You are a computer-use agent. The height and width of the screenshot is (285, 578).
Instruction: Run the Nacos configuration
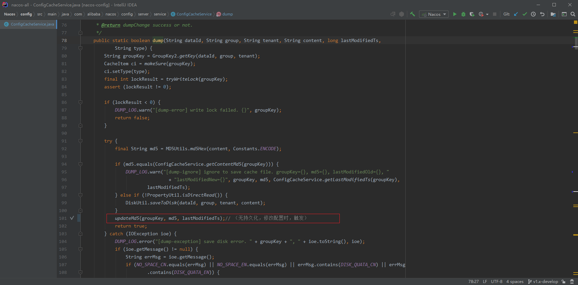pos(455,14)
